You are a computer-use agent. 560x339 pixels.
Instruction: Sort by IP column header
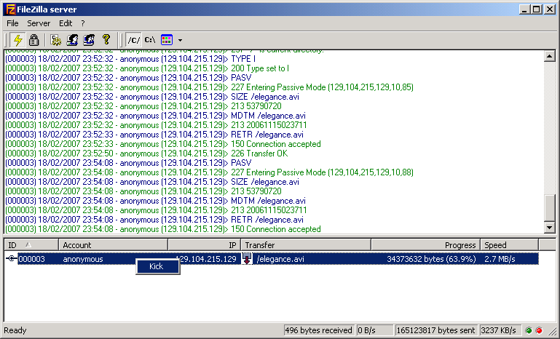(205, 245)
